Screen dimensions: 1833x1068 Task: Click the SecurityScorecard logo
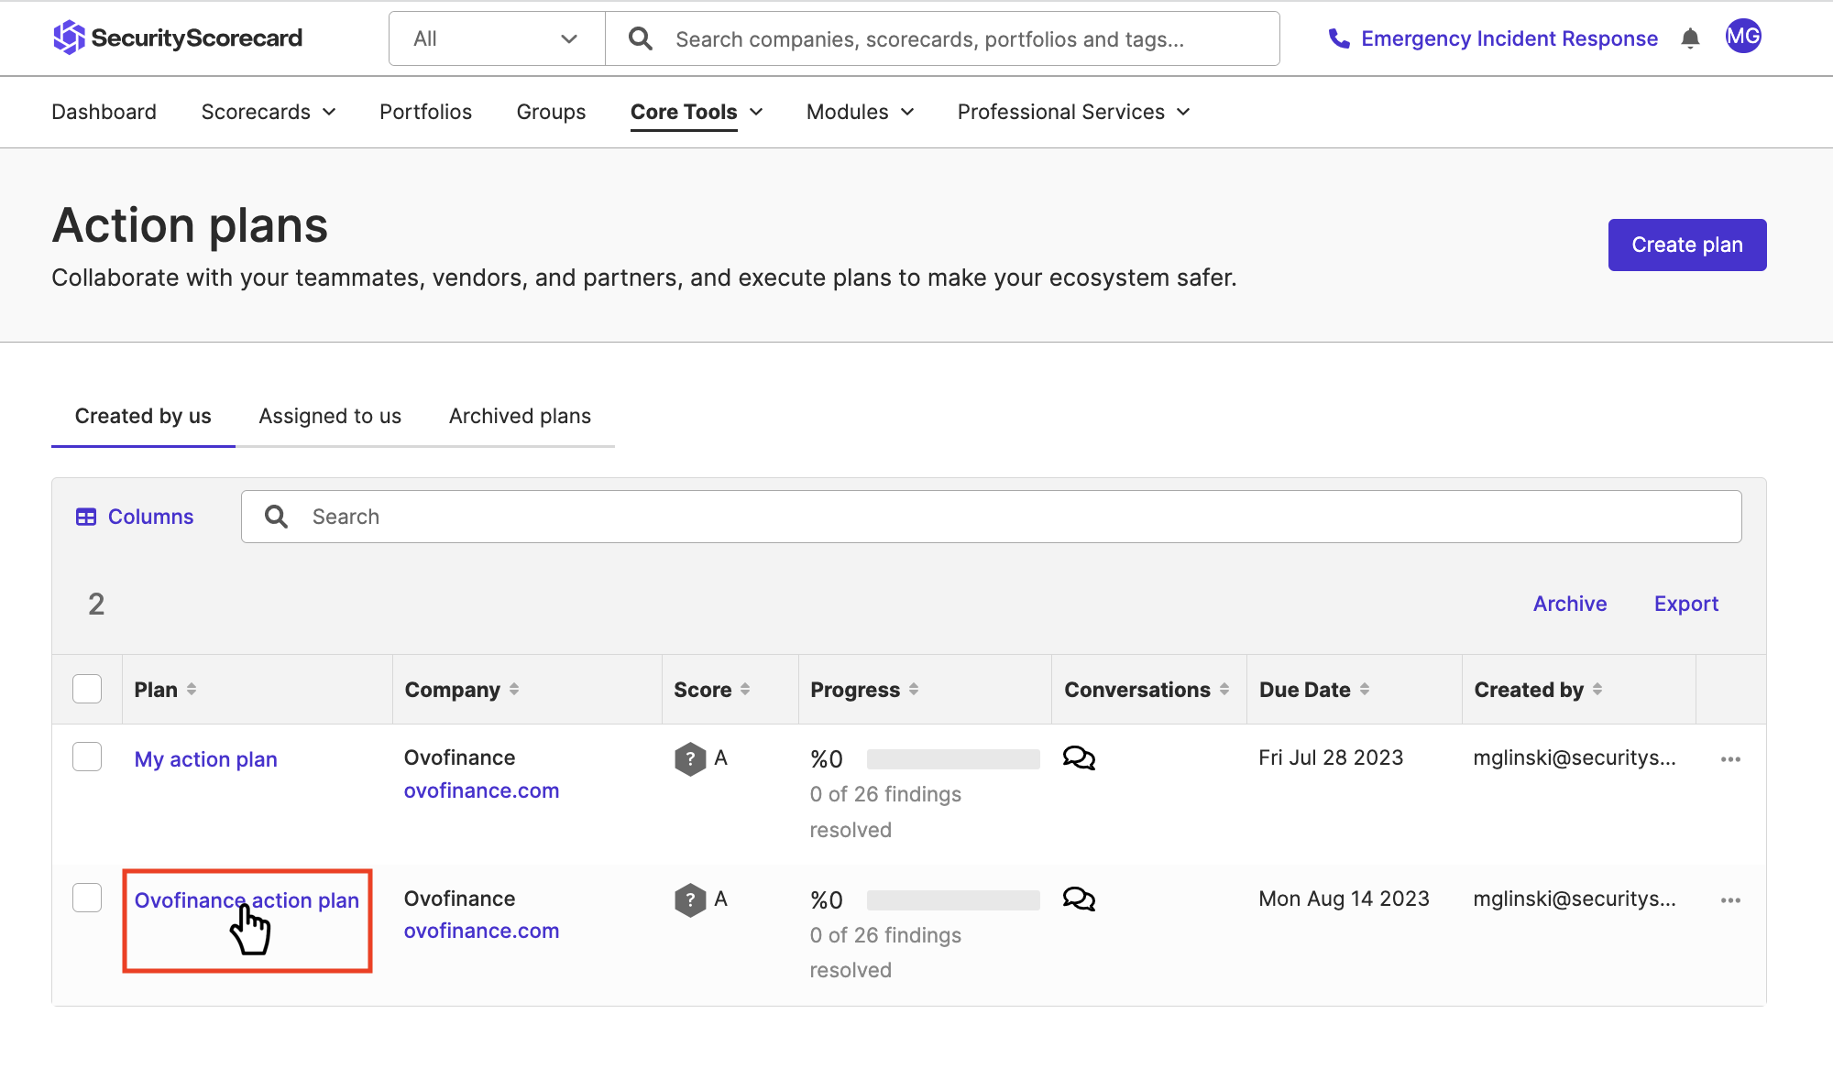click(178, 38)
